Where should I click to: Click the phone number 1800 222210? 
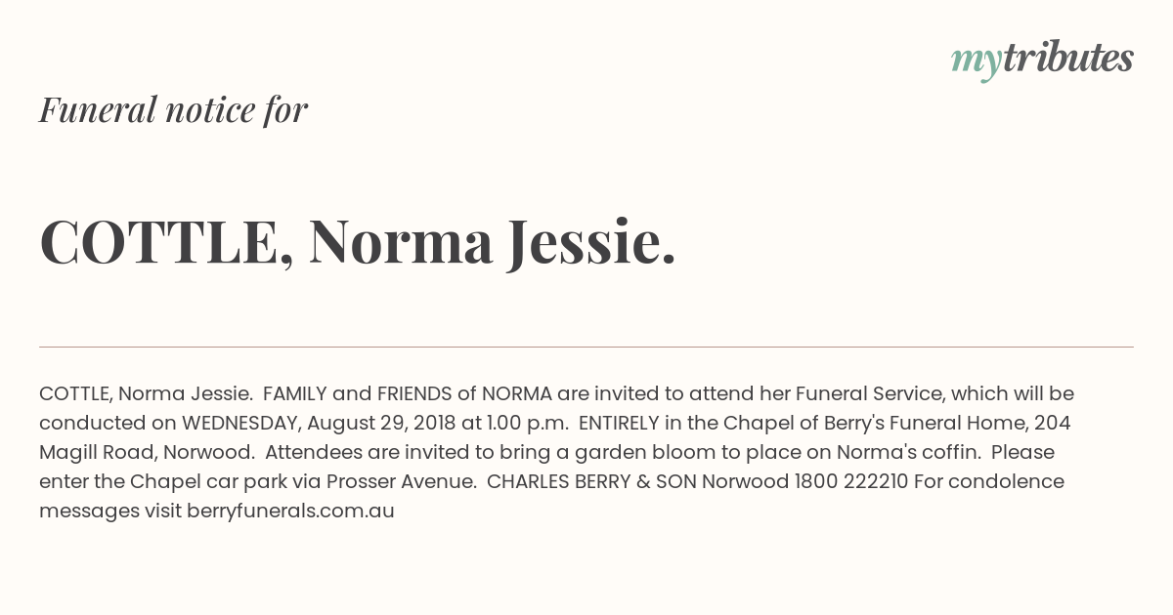pyautogui.click(x=851, y=481)
